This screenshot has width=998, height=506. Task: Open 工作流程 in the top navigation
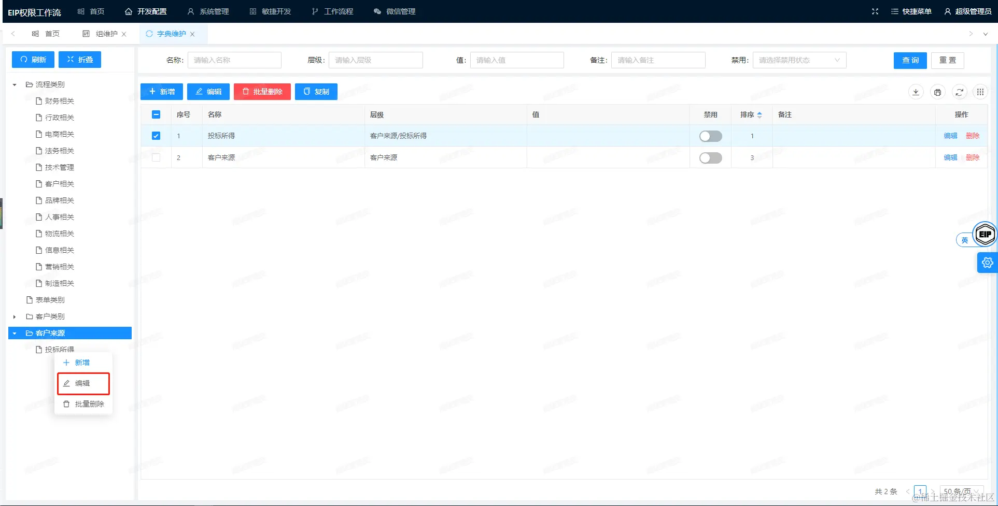[x=332, y=11]
